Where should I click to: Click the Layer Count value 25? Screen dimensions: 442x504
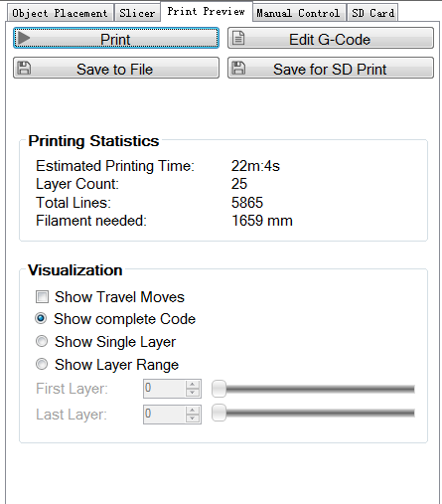[239, 184]
